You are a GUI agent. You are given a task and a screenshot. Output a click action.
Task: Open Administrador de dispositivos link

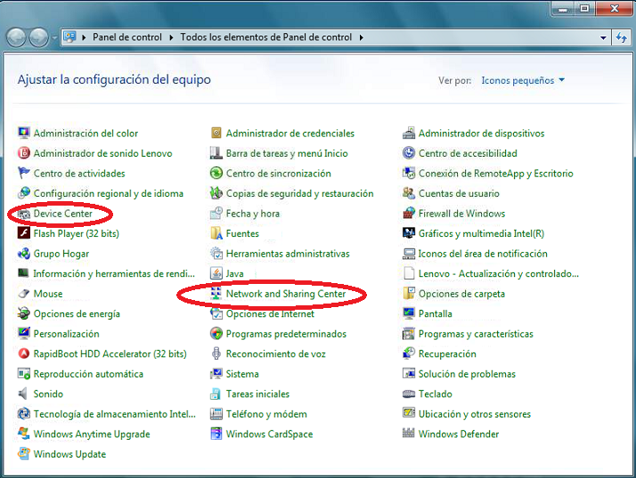482,133
